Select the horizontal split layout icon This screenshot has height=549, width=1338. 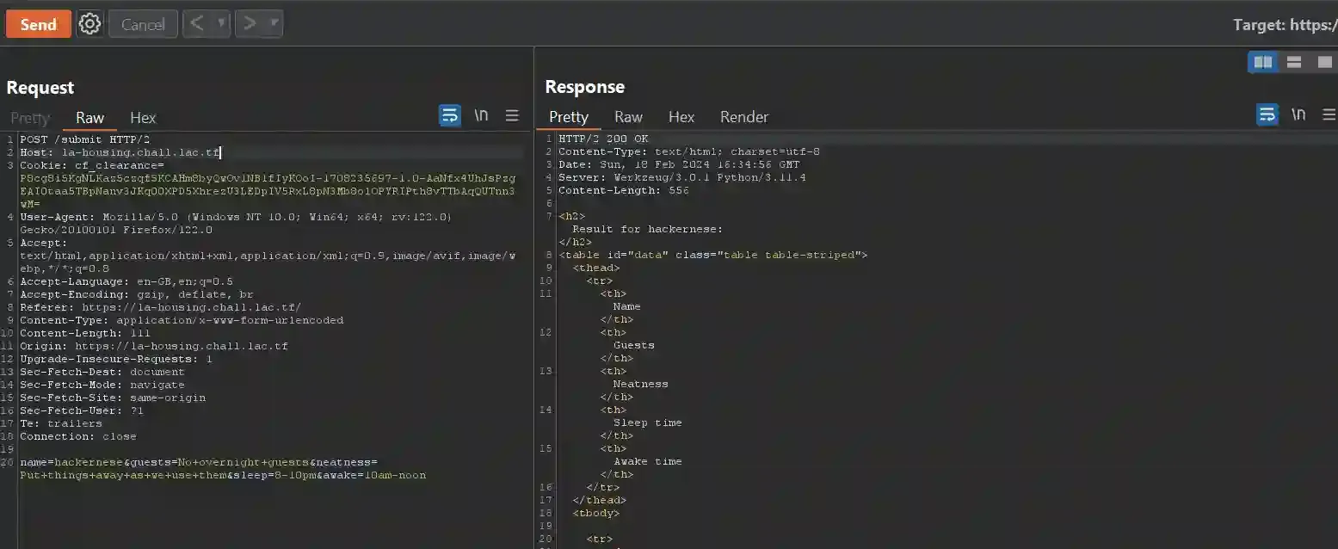tap(1294, 61)
